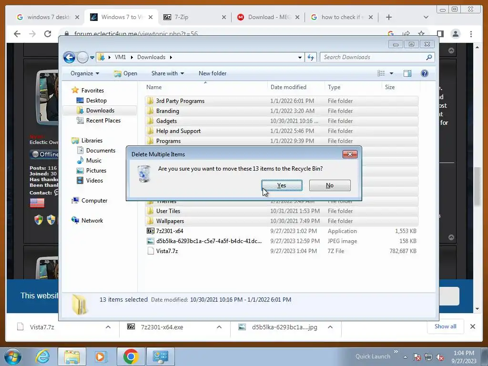This screenshot has width=488, height=366.
Task: Close the Delete Multiple Items dialog
Action: pyautogui.click(x=350, y=154)
